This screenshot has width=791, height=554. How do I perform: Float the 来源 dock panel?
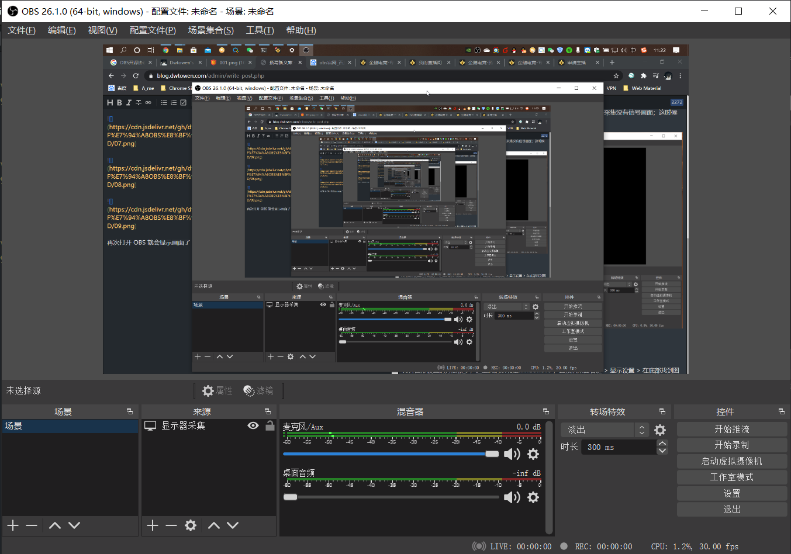[268, 411]
